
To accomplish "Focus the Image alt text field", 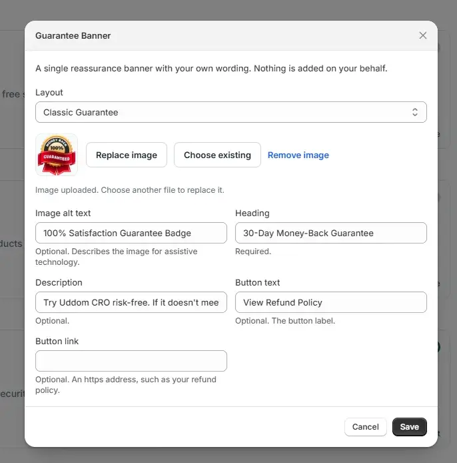I will pyautogui.click(x=131, y=233).
